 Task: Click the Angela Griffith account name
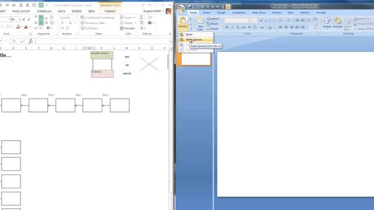(x=152, y=11)
